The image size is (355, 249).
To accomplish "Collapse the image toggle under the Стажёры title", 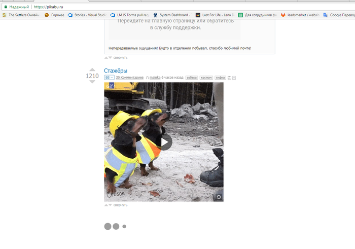I will click(109, 78).
